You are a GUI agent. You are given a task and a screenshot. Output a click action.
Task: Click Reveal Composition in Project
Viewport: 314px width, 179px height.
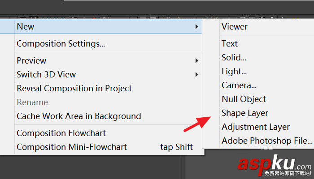(x=74, y=88)
